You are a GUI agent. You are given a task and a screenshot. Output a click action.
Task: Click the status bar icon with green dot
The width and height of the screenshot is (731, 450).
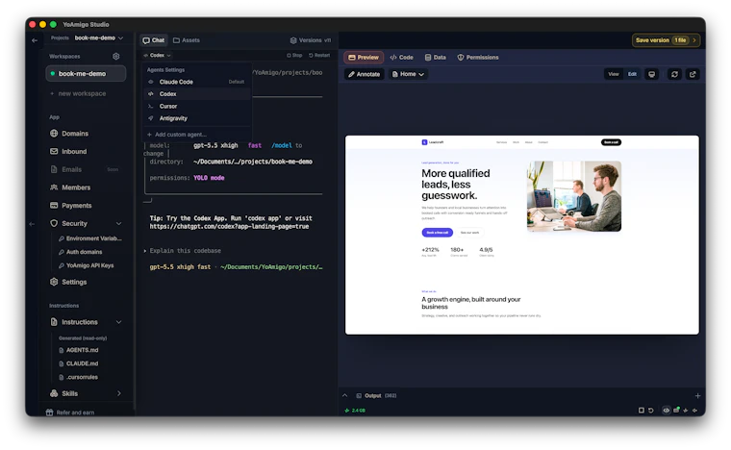pos(676,410)
